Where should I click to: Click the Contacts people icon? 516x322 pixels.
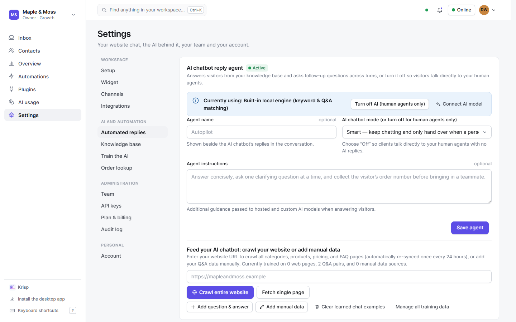click(x=11, y=50)
